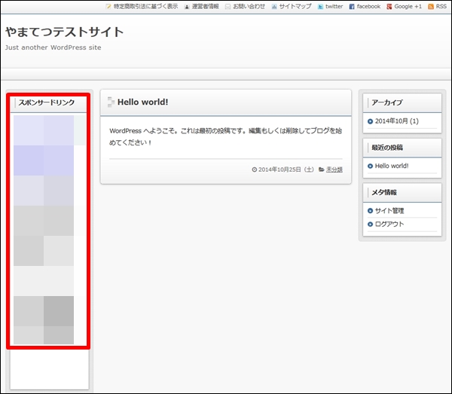Click the bullet icon beside 2014年10月 (1)
The image size is (452, 394).
pyautogui.click(x=370, y=121)
